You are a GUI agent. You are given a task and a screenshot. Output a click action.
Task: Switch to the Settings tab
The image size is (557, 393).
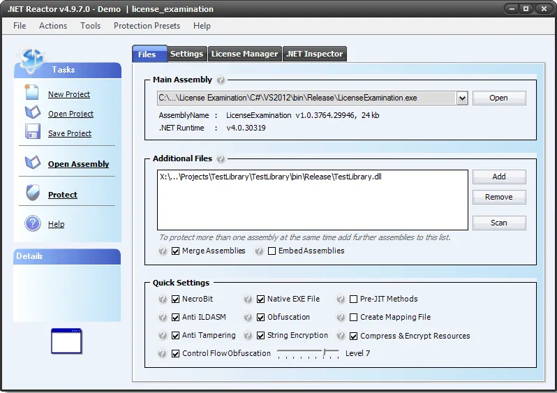[x=186, y=54]
